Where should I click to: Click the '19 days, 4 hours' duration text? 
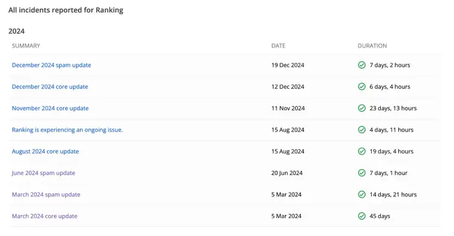(x=392, y=151)
